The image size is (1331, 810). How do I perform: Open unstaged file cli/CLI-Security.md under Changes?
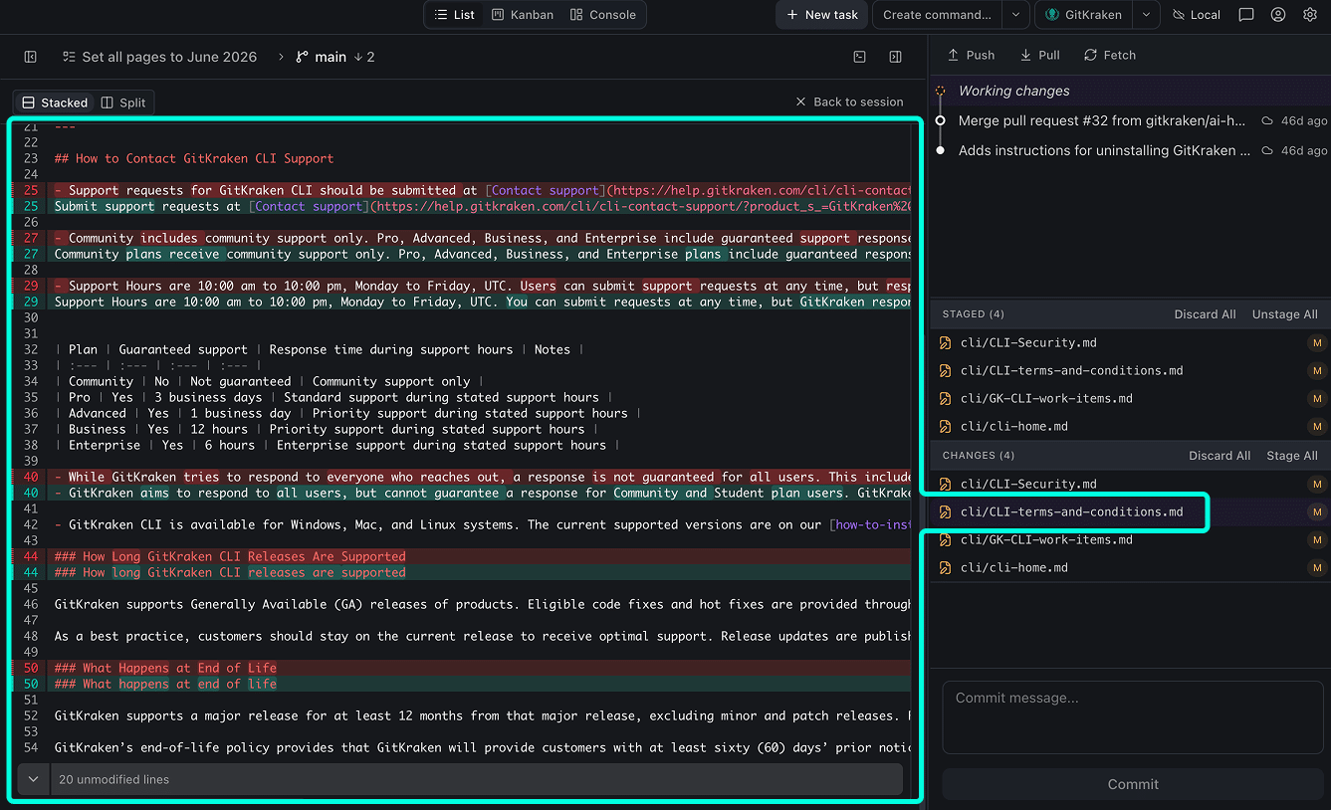coord(1130,484)
